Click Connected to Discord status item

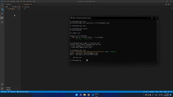click(x=23, y=92)
